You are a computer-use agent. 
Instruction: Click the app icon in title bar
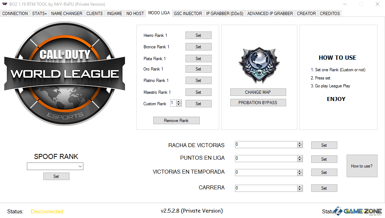(x=4, y=4)
